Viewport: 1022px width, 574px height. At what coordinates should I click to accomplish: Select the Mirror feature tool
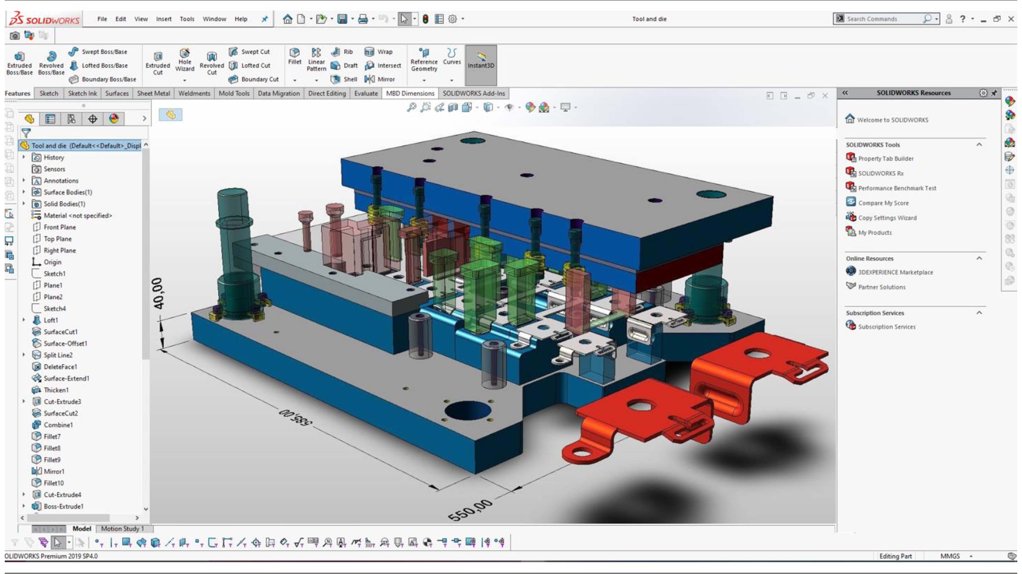[x=380, y=79]
